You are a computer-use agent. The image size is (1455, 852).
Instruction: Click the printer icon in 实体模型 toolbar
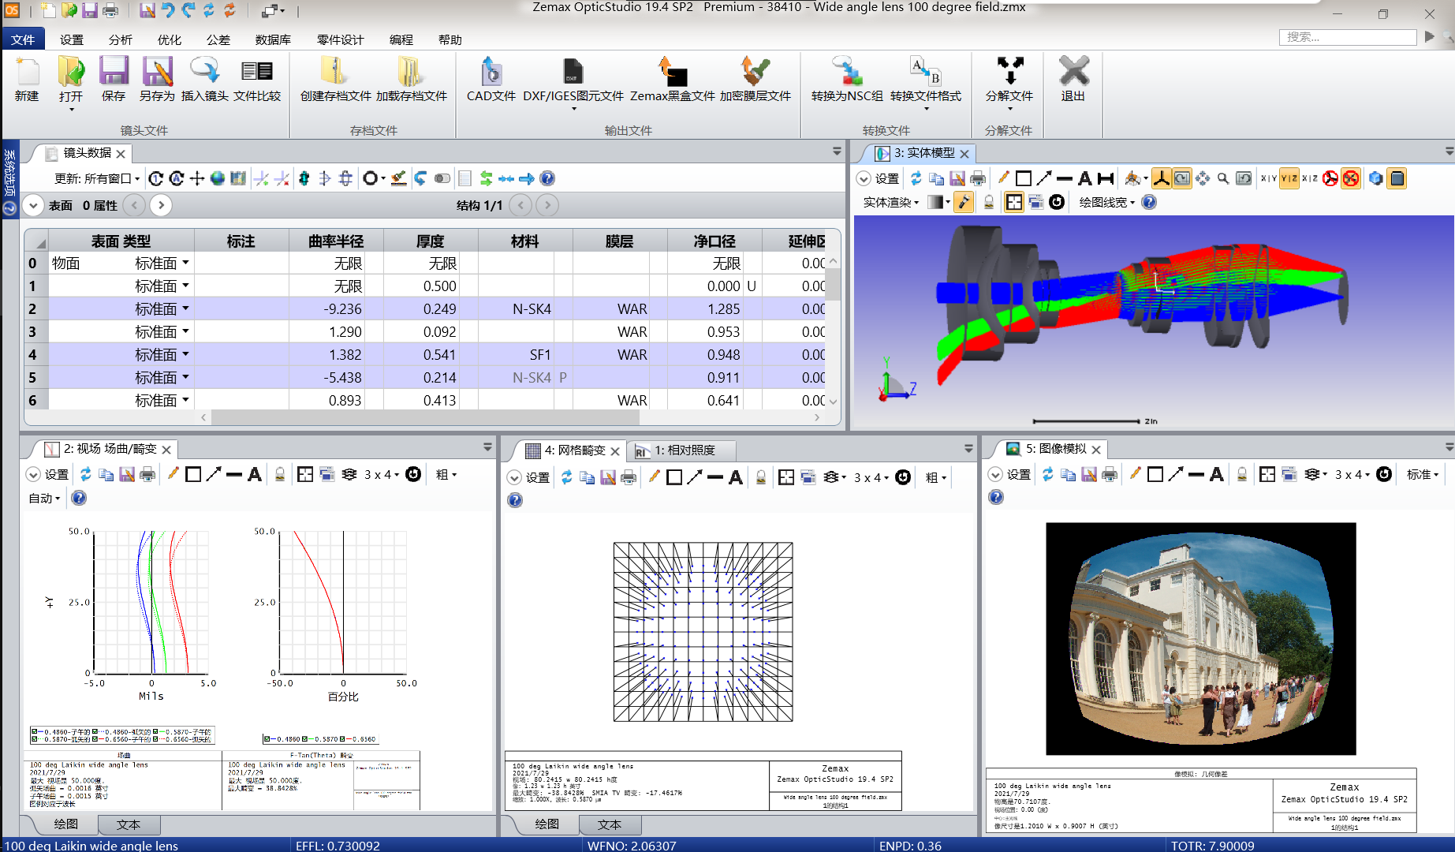(978, 178)
